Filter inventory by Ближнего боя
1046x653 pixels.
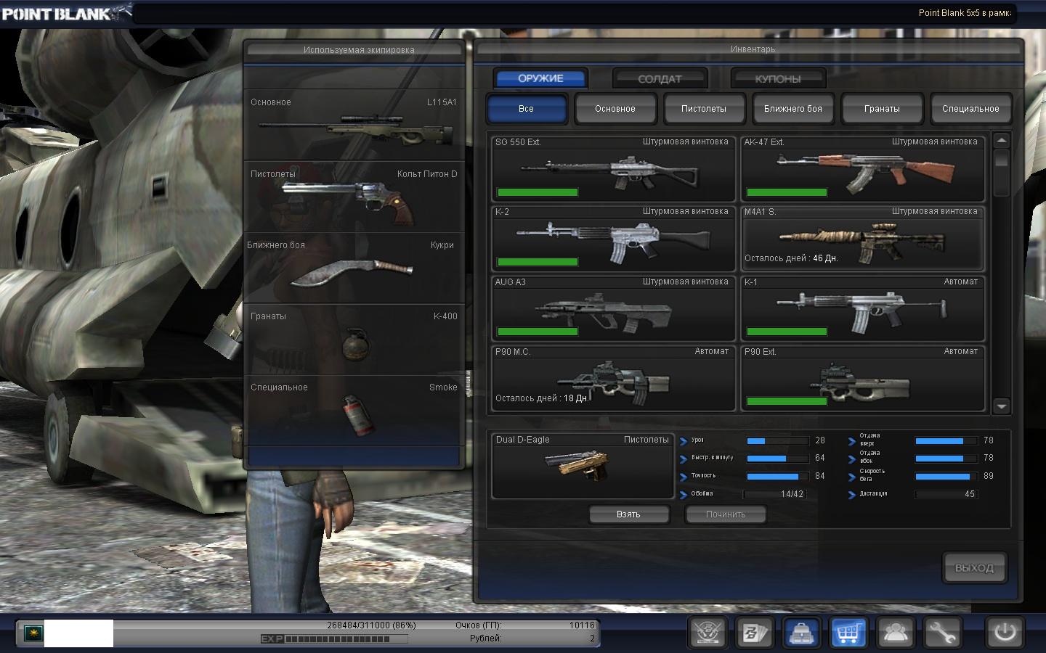(x=792, y=109)
